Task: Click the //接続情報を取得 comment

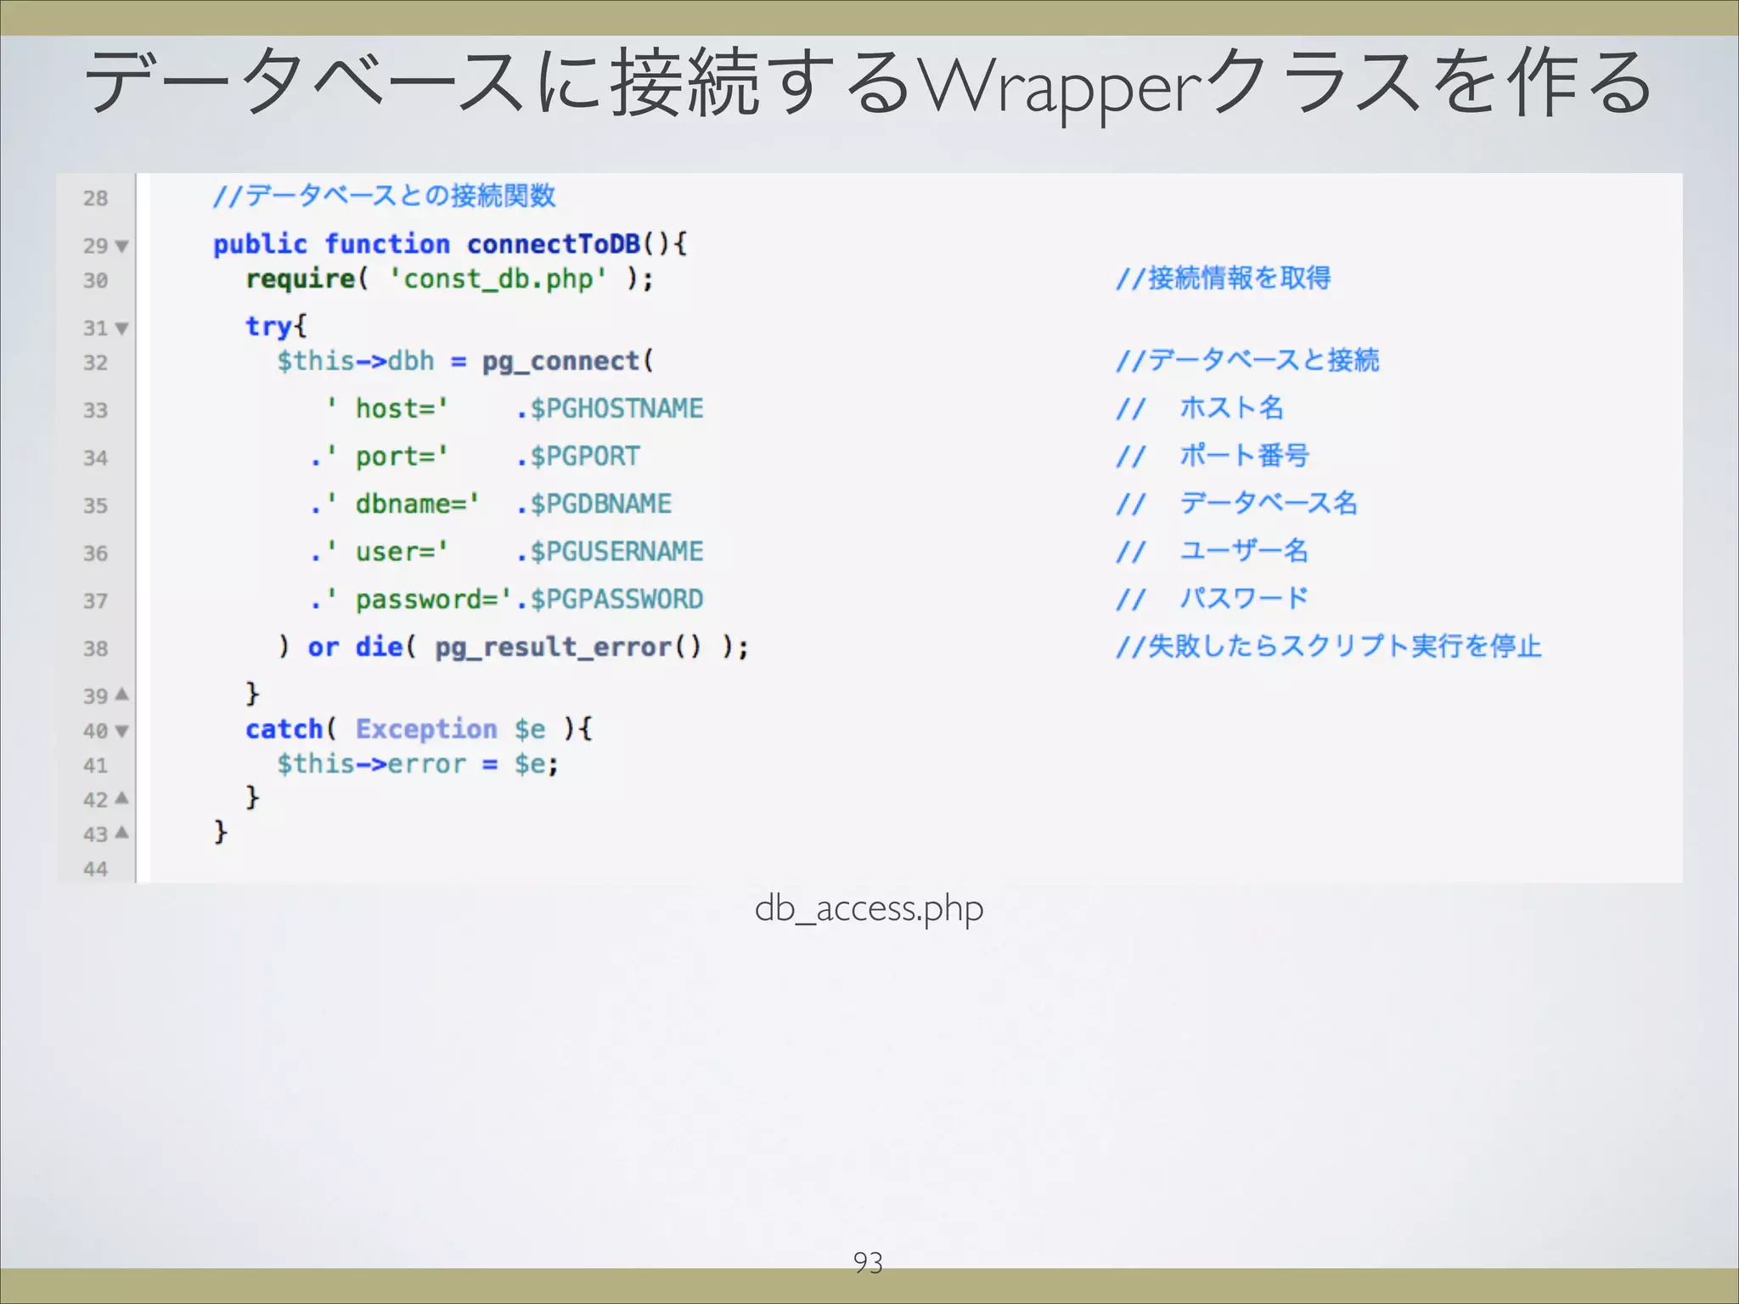Action: [1224, 278]
